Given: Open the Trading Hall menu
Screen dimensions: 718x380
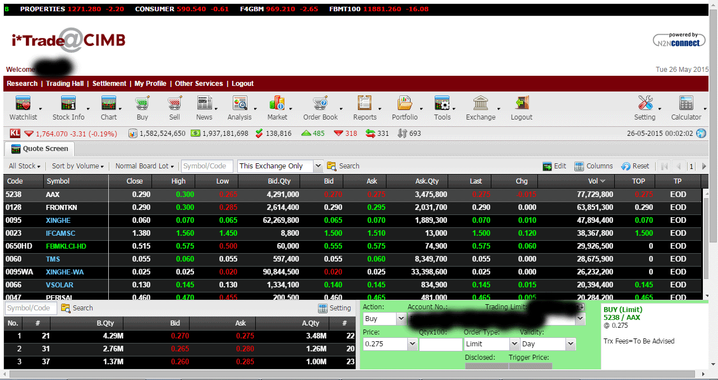Looking at the screenshot, I should [65, 84].
